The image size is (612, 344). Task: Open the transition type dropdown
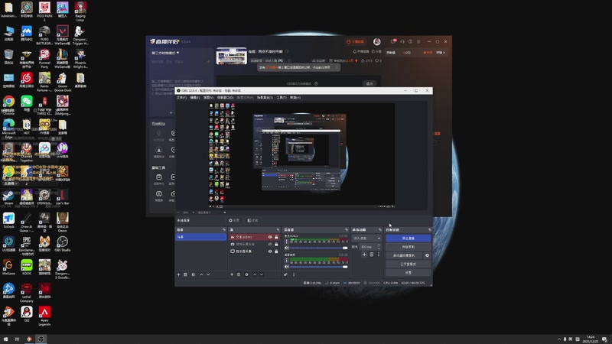click(x=366, y=238)
